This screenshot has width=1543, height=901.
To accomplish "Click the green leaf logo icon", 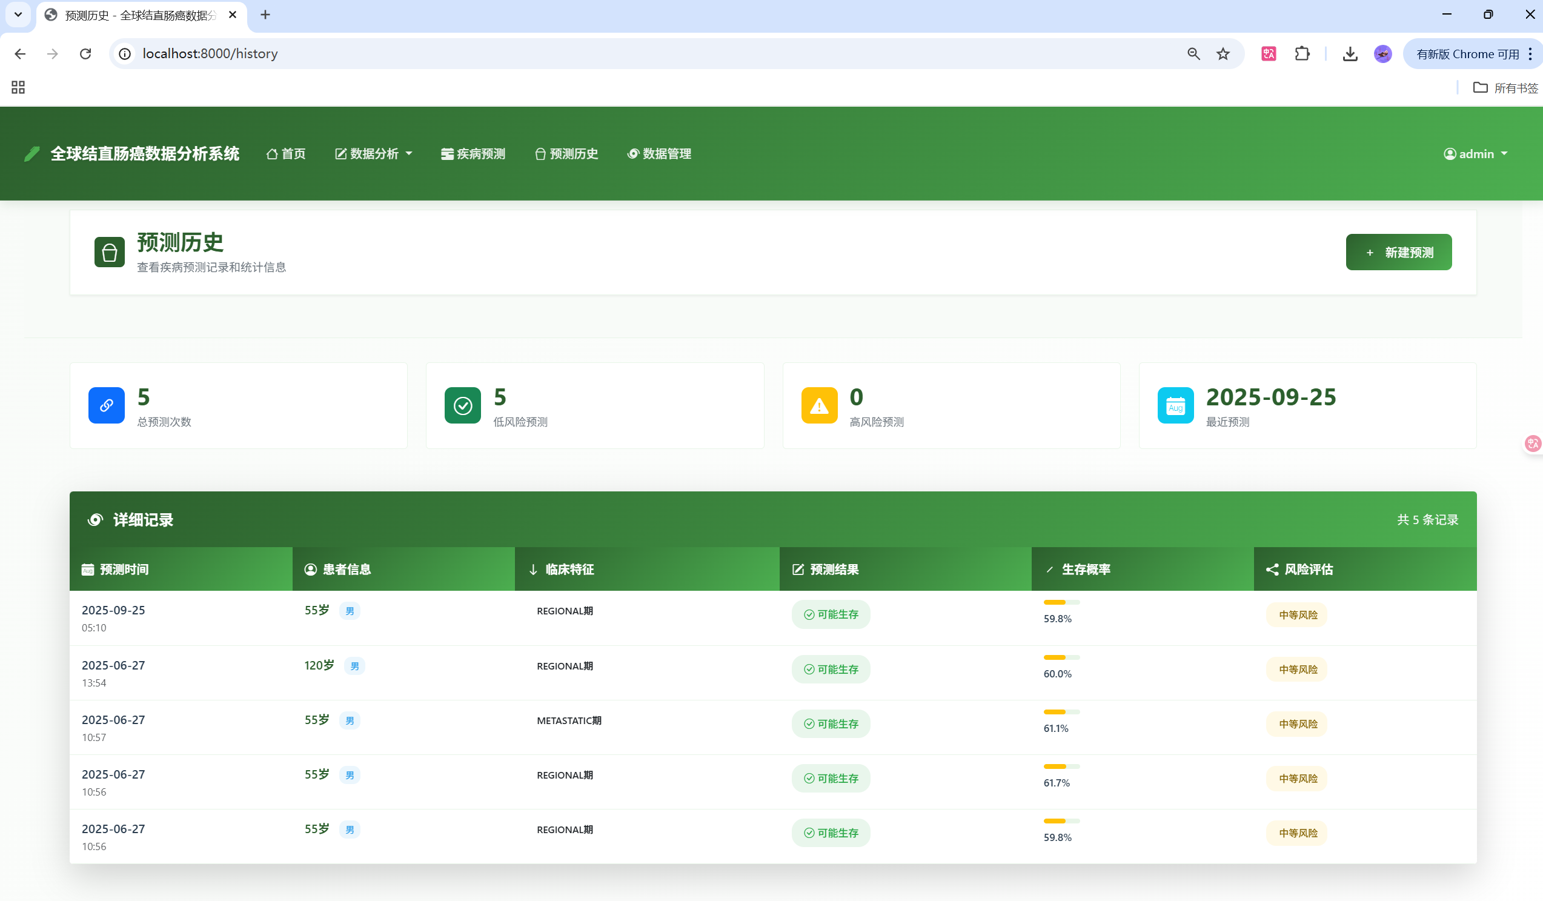I will click(32, 154).
